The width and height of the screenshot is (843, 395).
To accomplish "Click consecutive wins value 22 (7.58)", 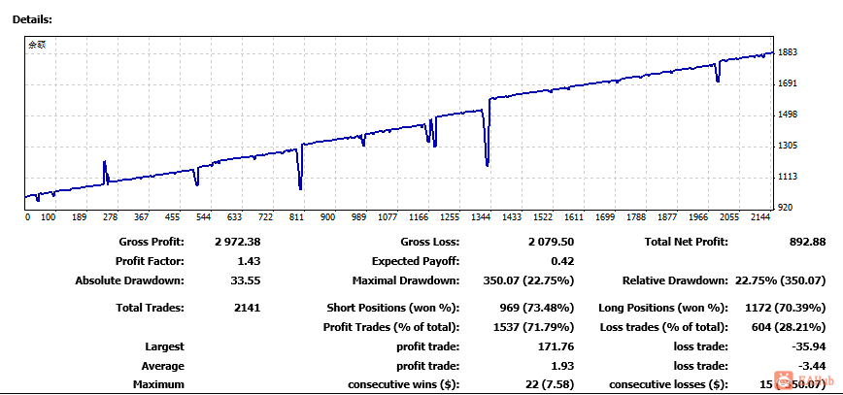I will coord(552,384).
